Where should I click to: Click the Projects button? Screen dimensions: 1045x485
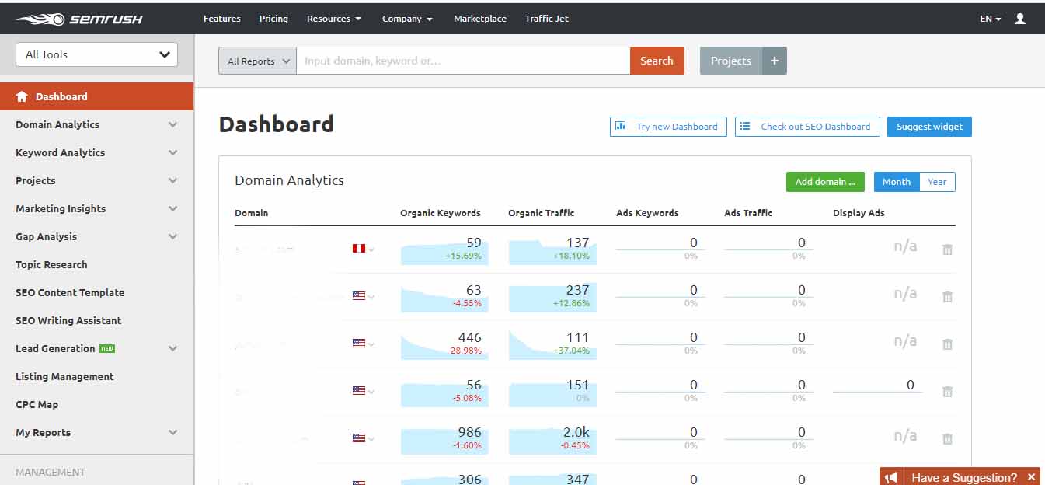point(731,61)
